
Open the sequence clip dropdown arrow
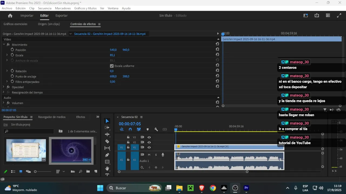click(71, 34)
